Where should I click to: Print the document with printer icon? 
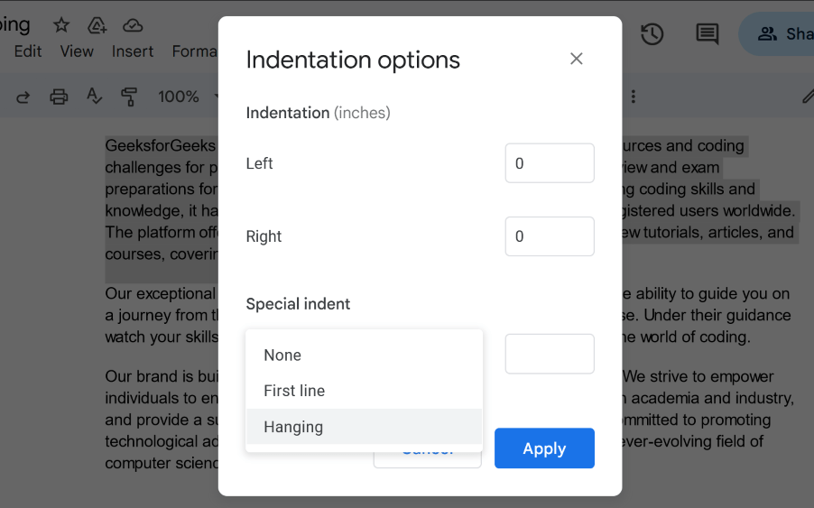(59, 97)
